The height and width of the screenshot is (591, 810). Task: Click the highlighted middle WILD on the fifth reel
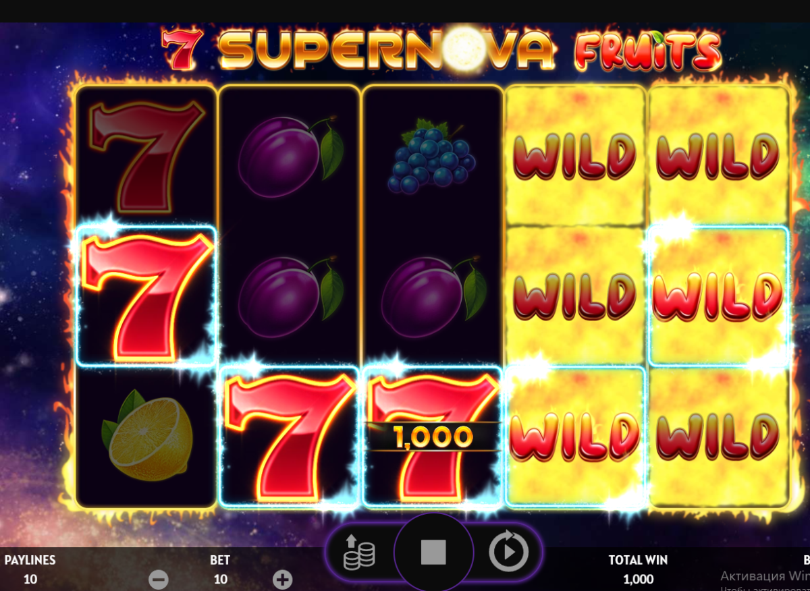coord(718,297)
